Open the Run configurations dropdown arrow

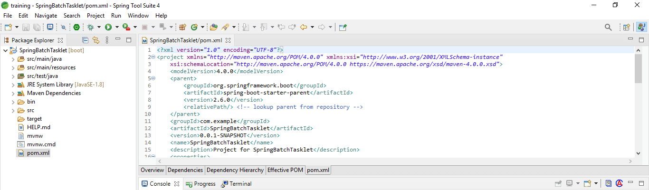(117, 28)
